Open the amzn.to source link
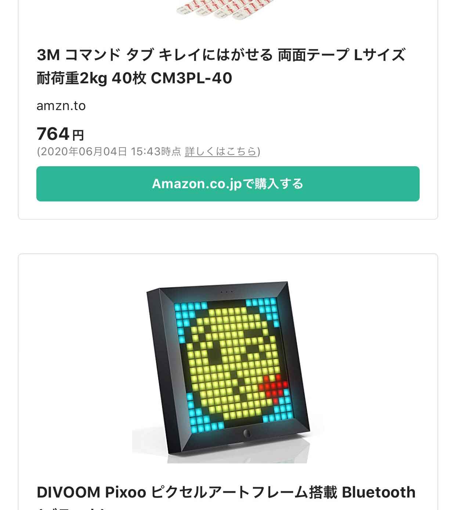 click(x=61, y=106)
